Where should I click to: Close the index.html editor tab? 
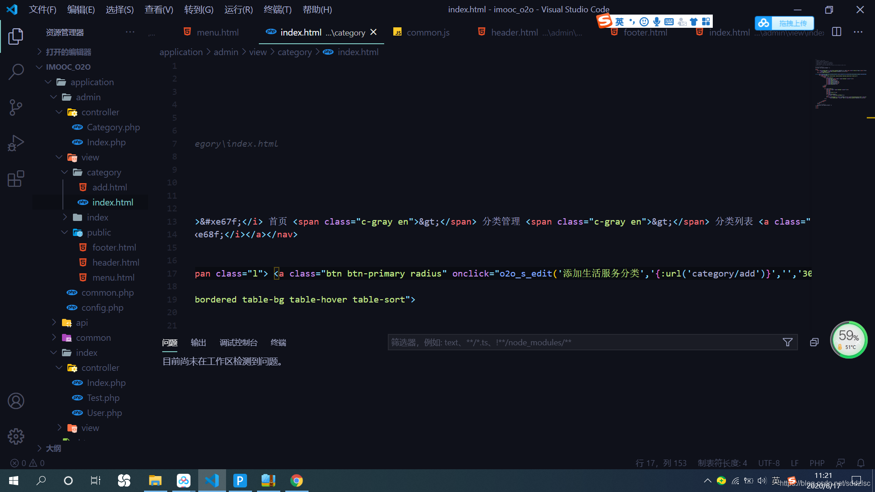(374, 32)
